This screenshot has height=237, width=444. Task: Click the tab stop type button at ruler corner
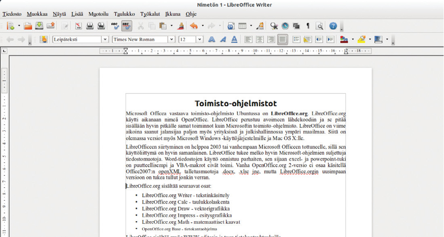tap(4, 51)
